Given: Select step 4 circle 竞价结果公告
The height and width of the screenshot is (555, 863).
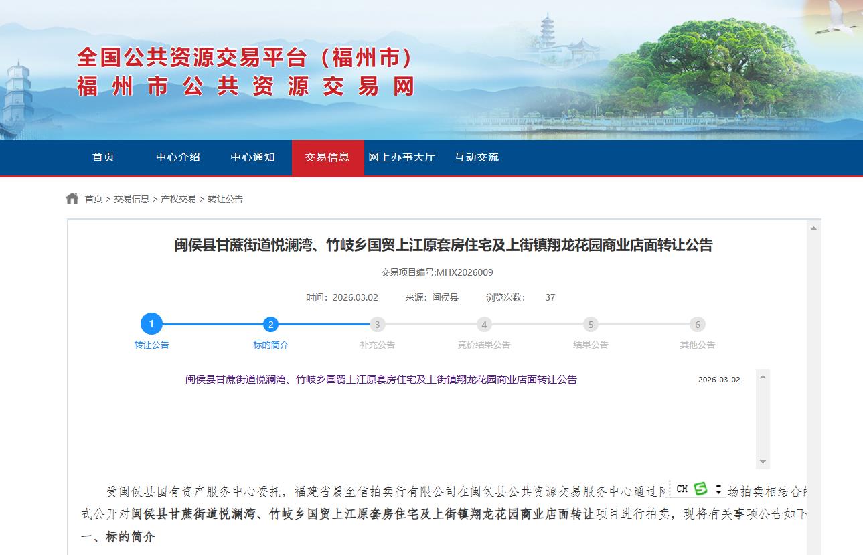Looking at the screenshot, I should (484, 325).
